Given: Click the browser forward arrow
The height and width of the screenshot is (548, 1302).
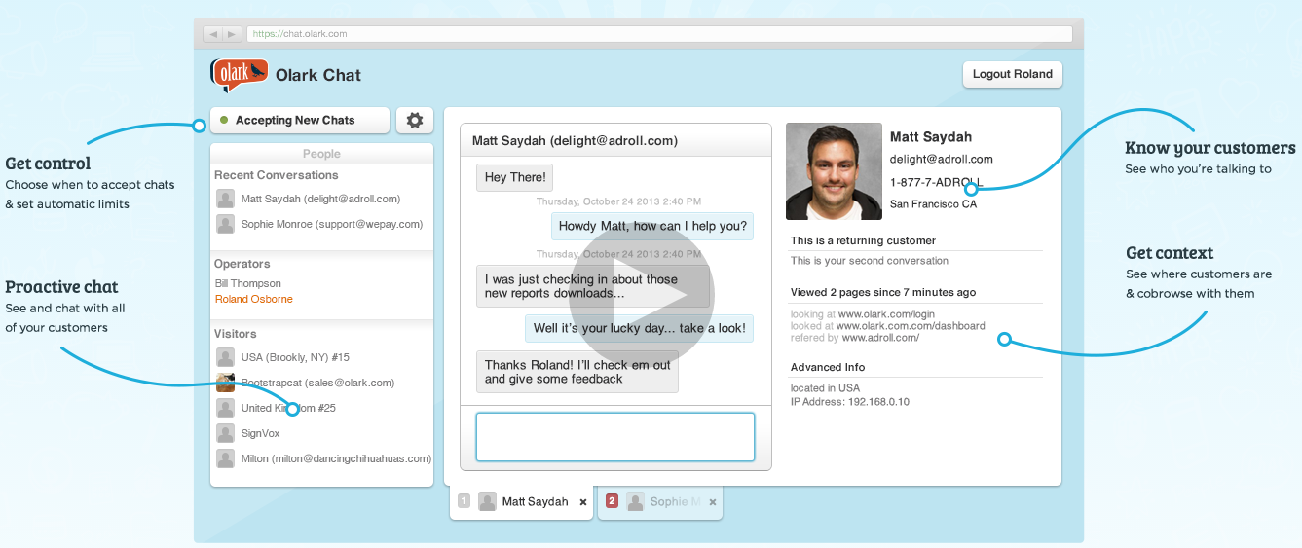Looking at the screenshot, I should (x=232, y=34).
